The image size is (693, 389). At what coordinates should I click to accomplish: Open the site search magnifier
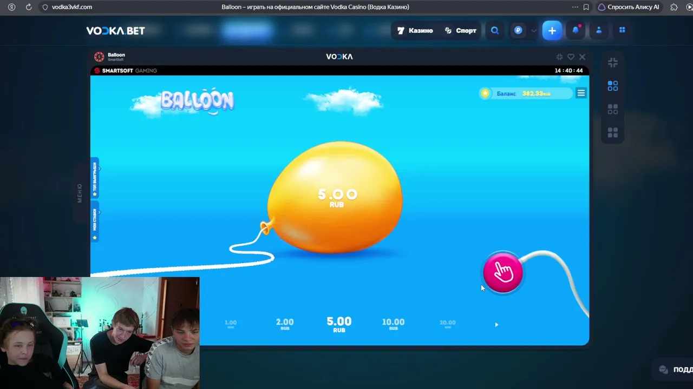pos(495,31)
